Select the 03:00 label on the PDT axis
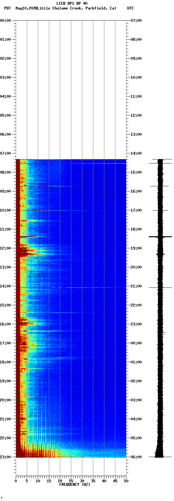This screenshot has height=501, width=174. tap(5, 77)
